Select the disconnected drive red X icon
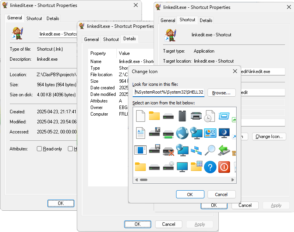Screen dimensions: 294x232 click(168, 151)
